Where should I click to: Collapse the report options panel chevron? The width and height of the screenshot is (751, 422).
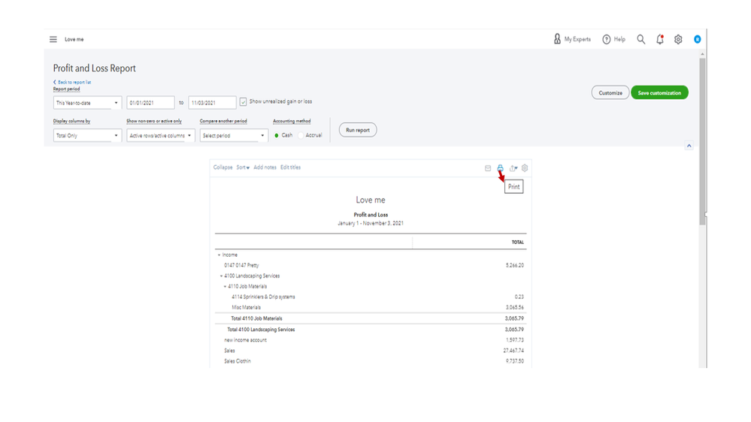click(689, 146)
